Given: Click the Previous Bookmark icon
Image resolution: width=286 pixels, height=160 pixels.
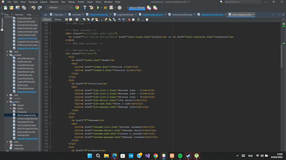Looking at the screenshot, I should (106, 19).
